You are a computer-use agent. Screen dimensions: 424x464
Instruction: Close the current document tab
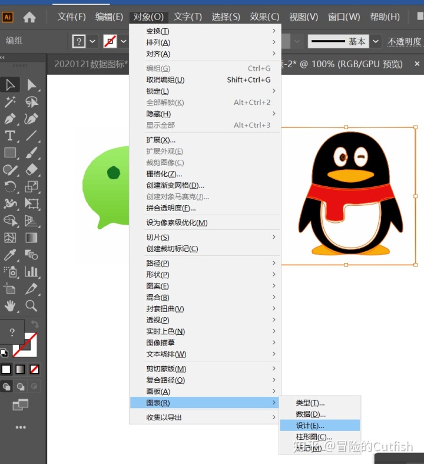(417, 64)
